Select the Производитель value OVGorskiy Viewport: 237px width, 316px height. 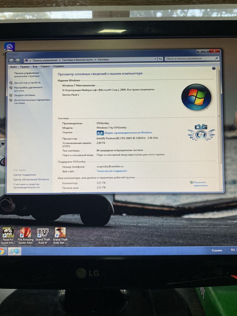[103, 123]
